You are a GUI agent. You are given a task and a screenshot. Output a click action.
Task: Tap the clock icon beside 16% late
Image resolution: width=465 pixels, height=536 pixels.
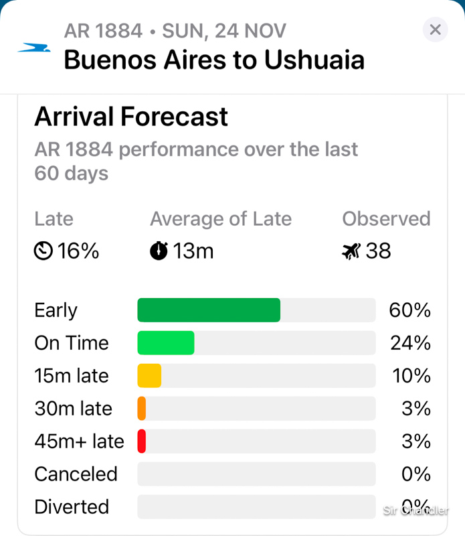tap(43, 251)
